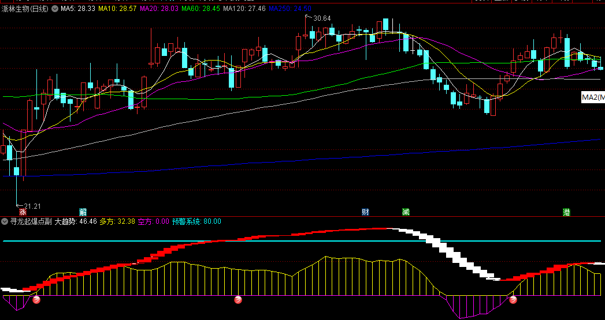
Task: Click the magenta MA20: 28.03 label
Action: (159, 9)
